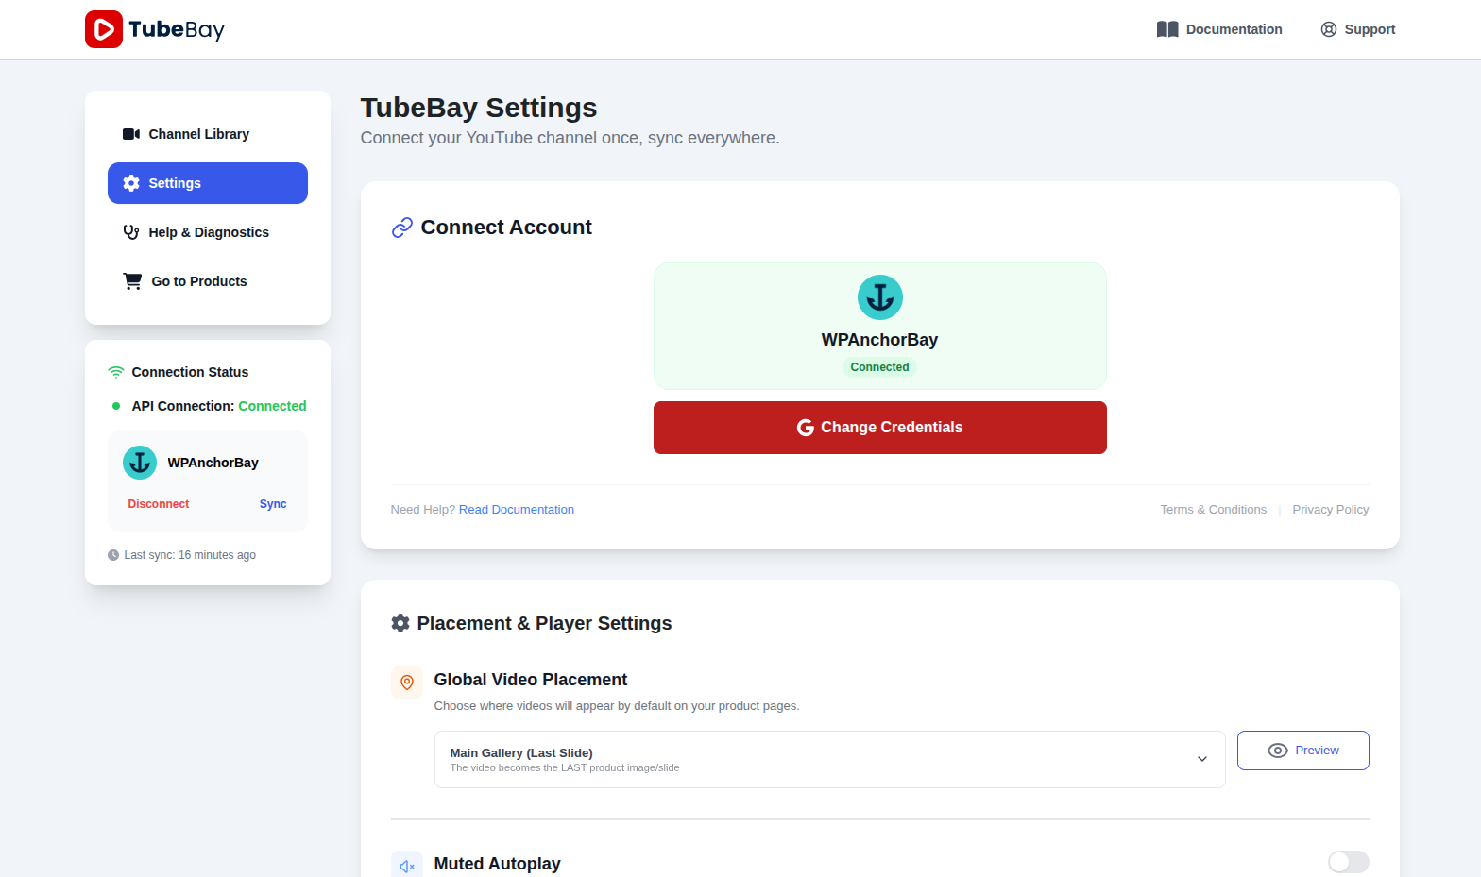The width and height of the screenshot is (1481, 877).
Task: Open the Main Gallery placement dropdown
Action: [830, 759]
